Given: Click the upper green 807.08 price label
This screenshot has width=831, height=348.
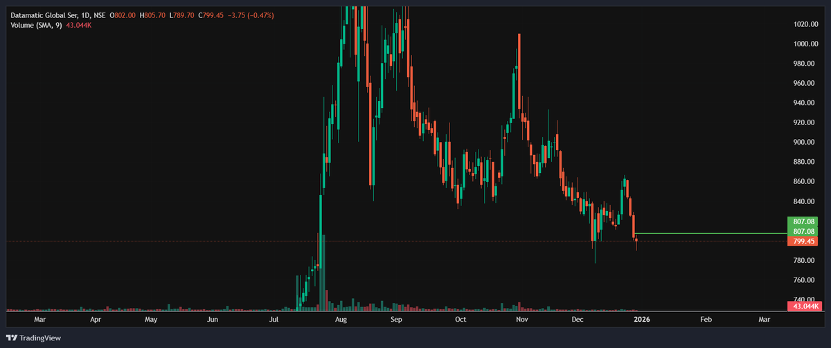Looking at the screenshot, I should click(803, 221).
